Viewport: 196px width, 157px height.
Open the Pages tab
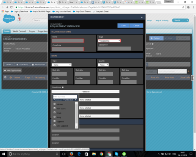32,31
